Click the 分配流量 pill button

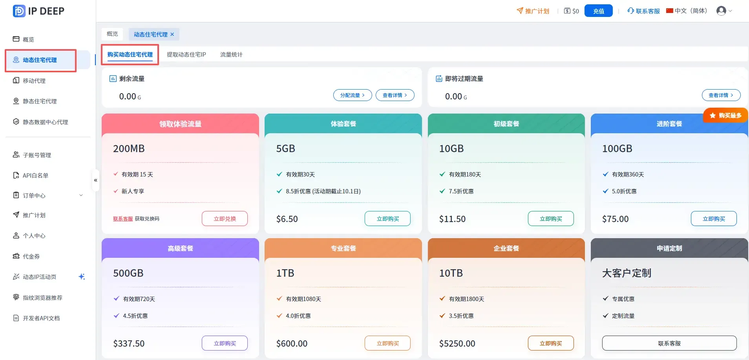[x=353, y=95]
